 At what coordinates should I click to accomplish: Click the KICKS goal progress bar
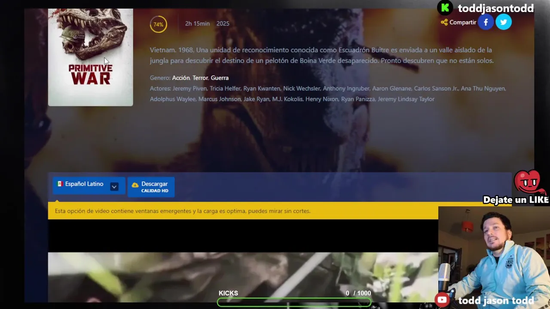294,302
